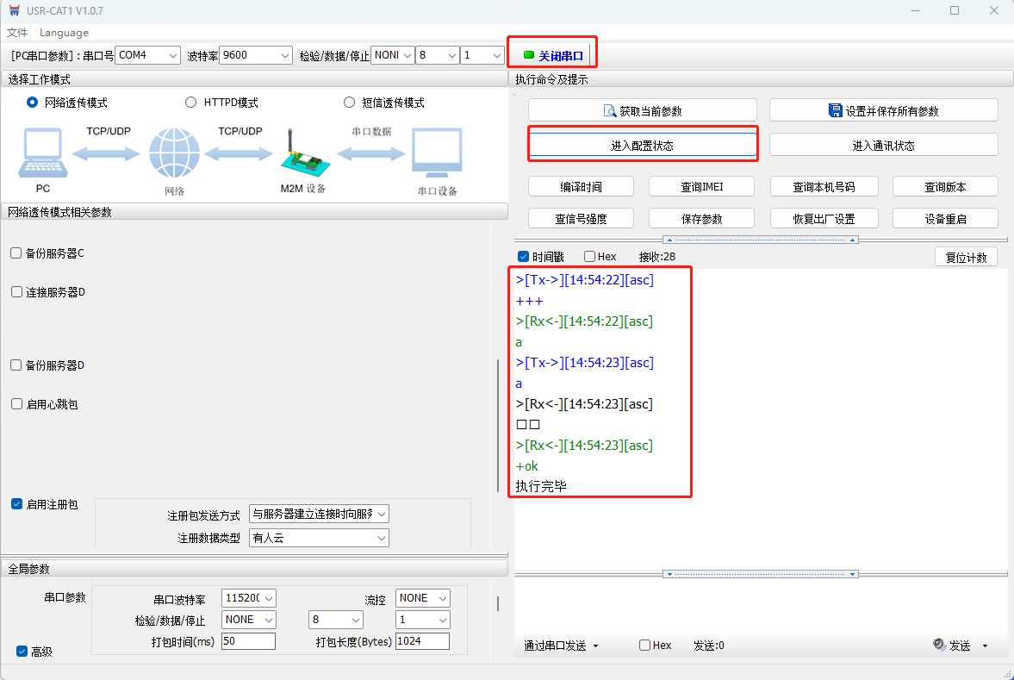This screenshot has height=680, width=1014.
Task: Open the 文件 file menu
Action: pos(17,33)
